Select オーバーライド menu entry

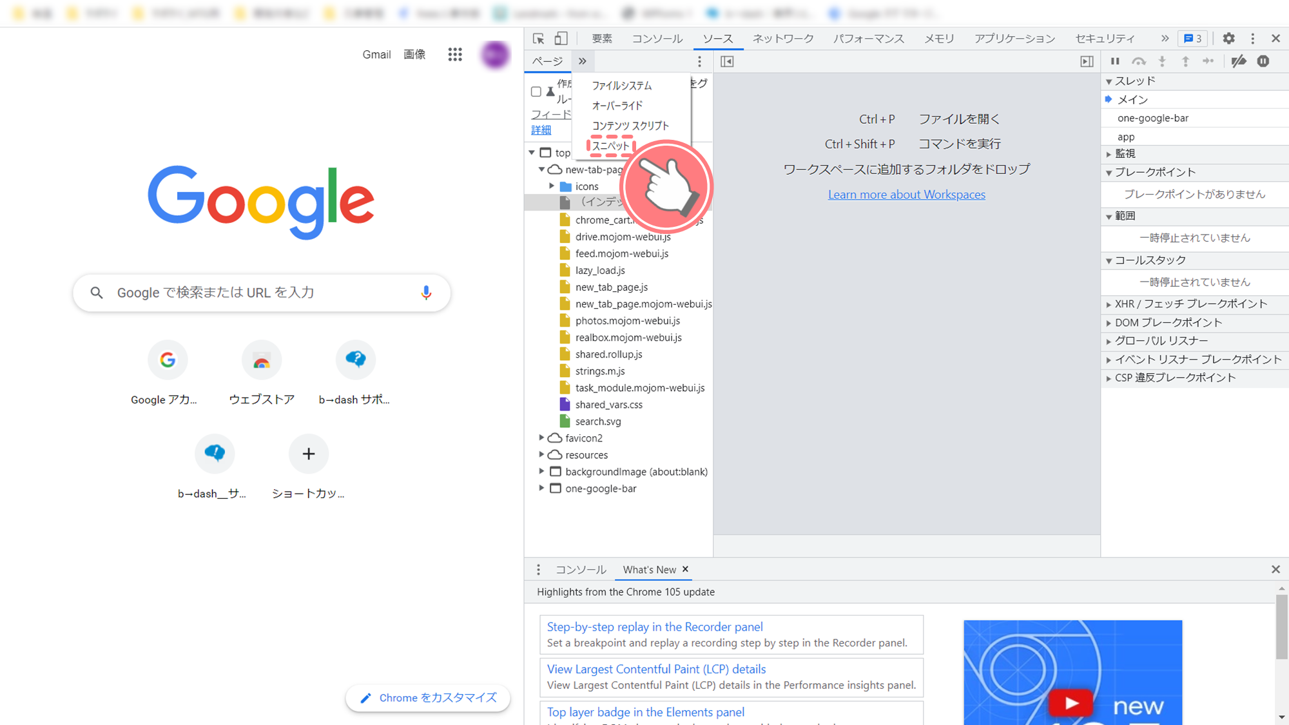click(617, 106)
